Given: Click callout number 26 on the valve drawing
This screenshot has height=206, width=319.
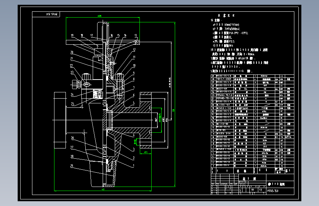Looking at the screenshot, I should 72,138.
